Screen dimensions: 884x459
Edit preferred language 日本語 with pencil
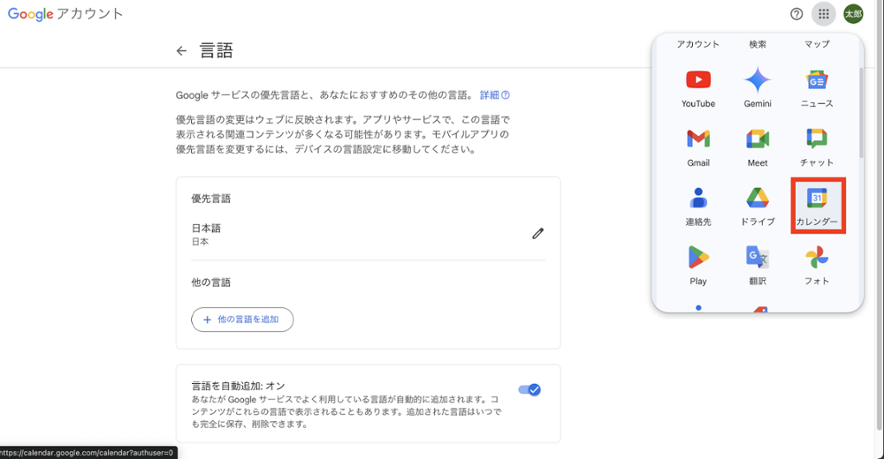tap(537, 234)
